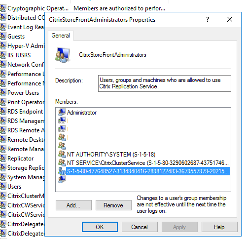Select the last unnamed computer member

coord(62,179)
